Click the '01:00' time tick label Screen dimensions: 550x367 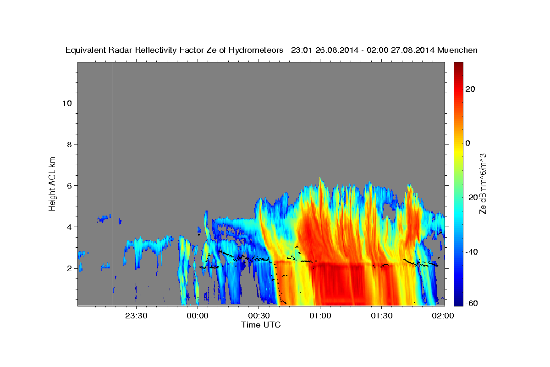(x=320, y=316)
